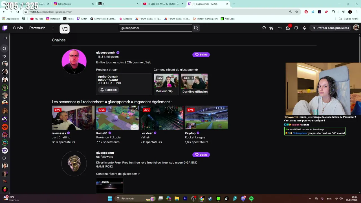Switch to the X tab
This screenshot has width=361, height=203.
[x=118, y=4]
